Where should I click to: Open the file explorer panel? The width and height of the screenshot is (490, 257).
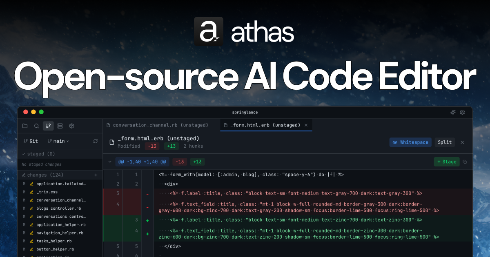tap(25, 126)
